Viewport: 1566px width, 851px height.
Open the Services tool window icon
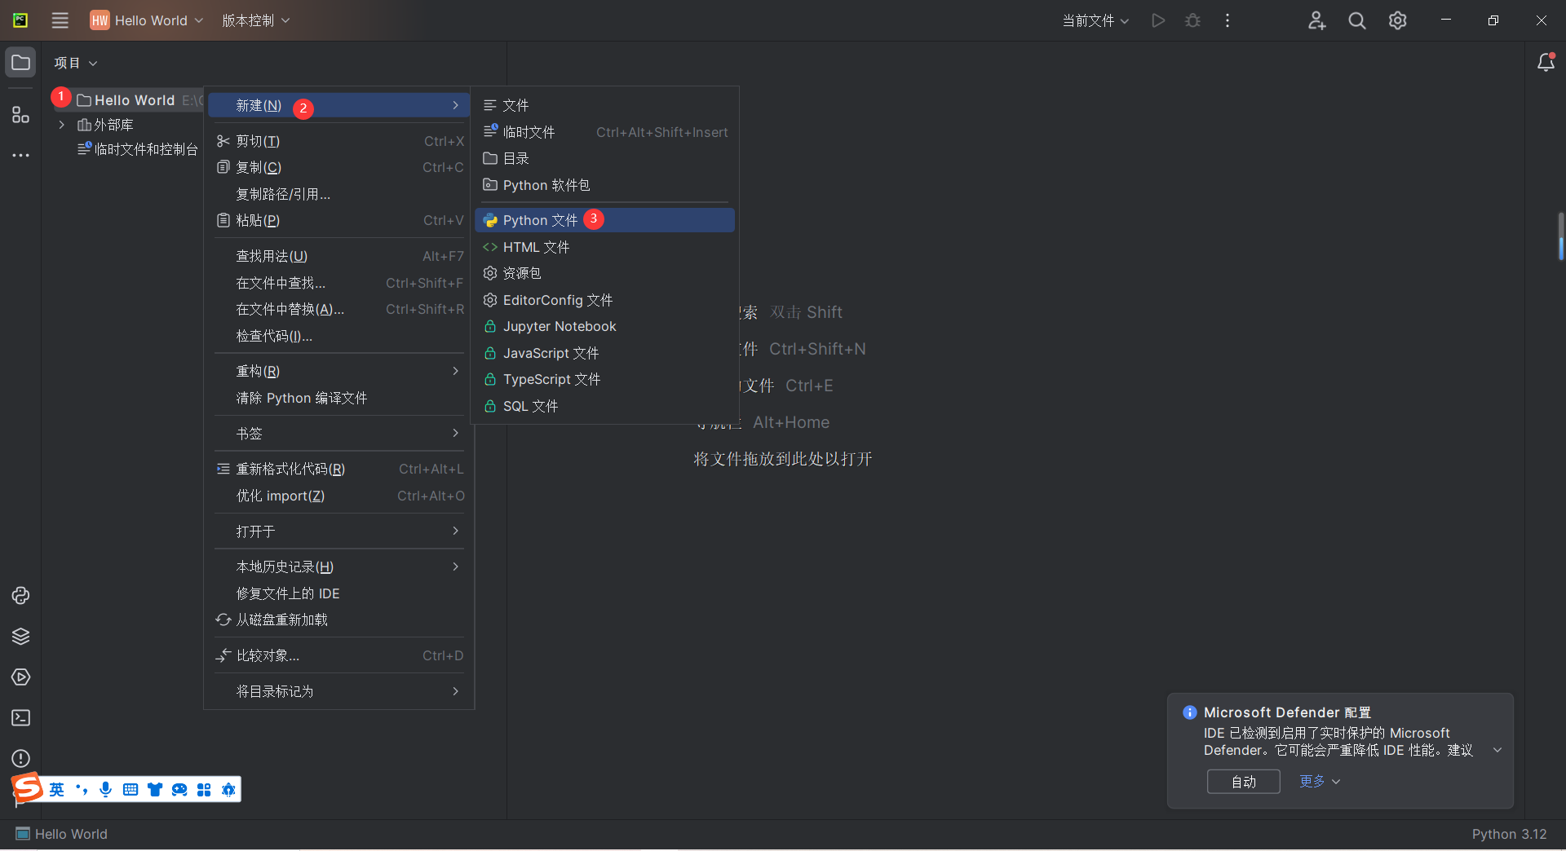click(20, 677)
